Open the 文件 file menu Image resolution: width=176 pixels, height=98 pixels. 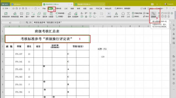[6, 9]
